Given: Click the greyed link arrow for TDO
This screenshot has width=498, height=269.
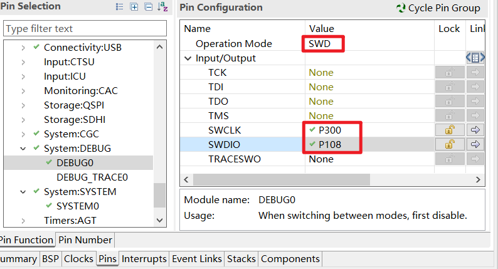Looking at the screenshot, I should (475, 102).
